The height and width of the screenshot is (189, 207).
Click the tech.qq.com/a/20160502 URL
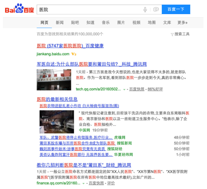pyautogui.click(x=98, y=89)
